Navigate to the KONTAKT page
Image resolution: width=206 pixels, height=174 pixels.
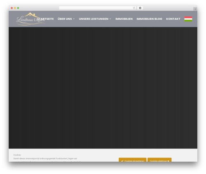[x=173, y=19]
